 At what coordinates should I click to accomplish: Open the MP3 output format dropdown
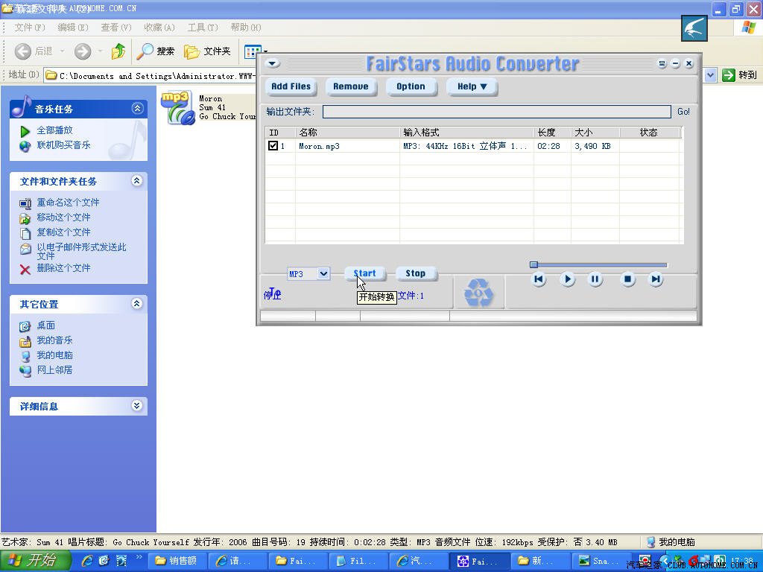pos(323,273)
